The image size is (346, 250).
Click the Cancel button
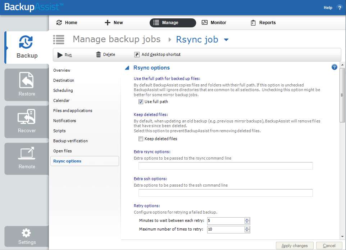tap(329, 246)
